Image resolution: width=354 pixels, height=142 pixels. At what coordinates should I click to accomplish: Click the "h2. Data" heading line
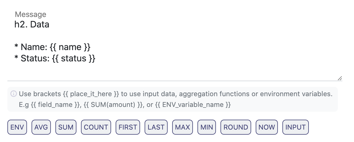[x=32, y=25]
